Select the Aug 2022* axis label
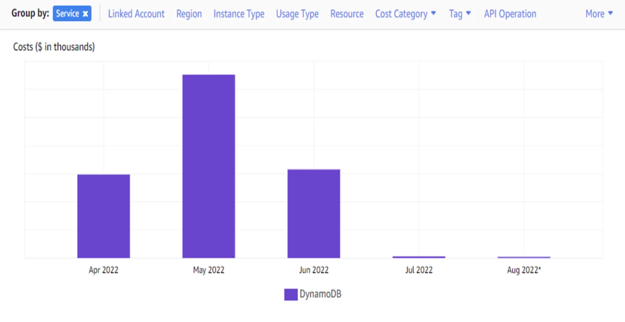 524,270
